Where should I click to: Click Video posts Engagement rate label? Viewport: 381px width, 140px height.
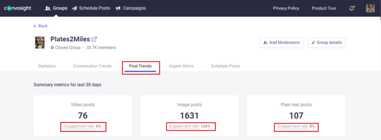click(80, 126)
